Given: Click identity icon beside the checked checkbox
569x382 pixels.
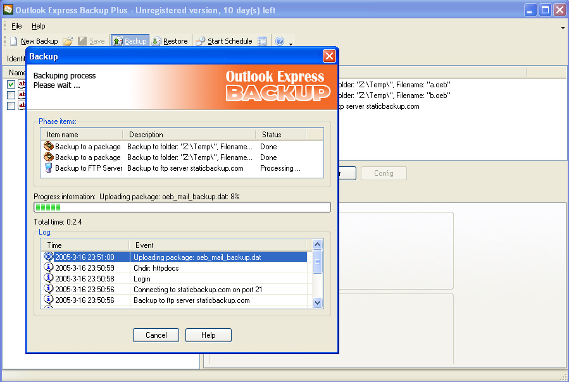Looking at the screenshot, I should (22, 84).
